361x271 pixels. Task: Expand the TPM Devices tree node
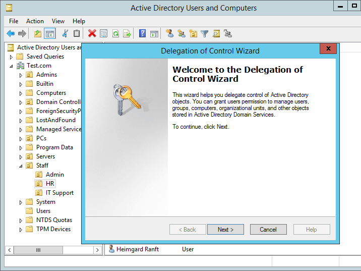tap(21, 230)
